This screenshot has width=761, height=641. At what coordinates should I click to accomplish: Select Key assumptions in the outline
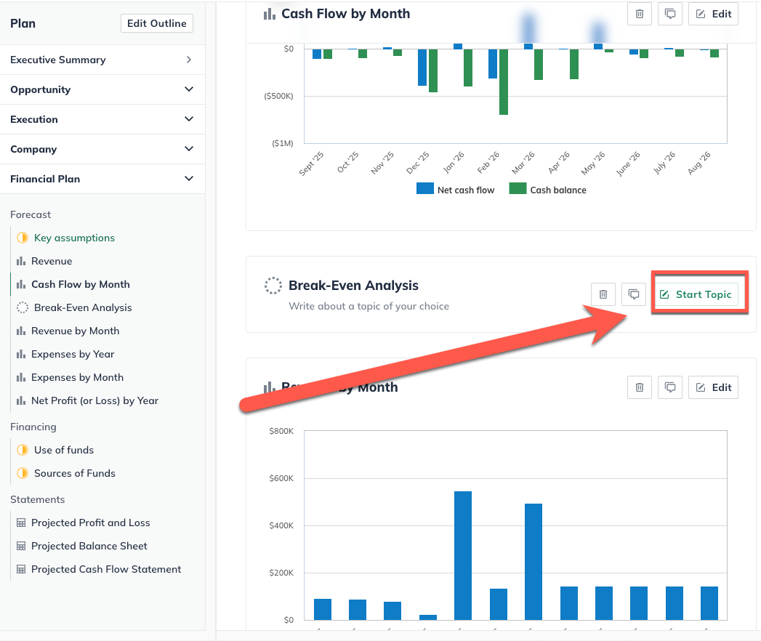74,238
